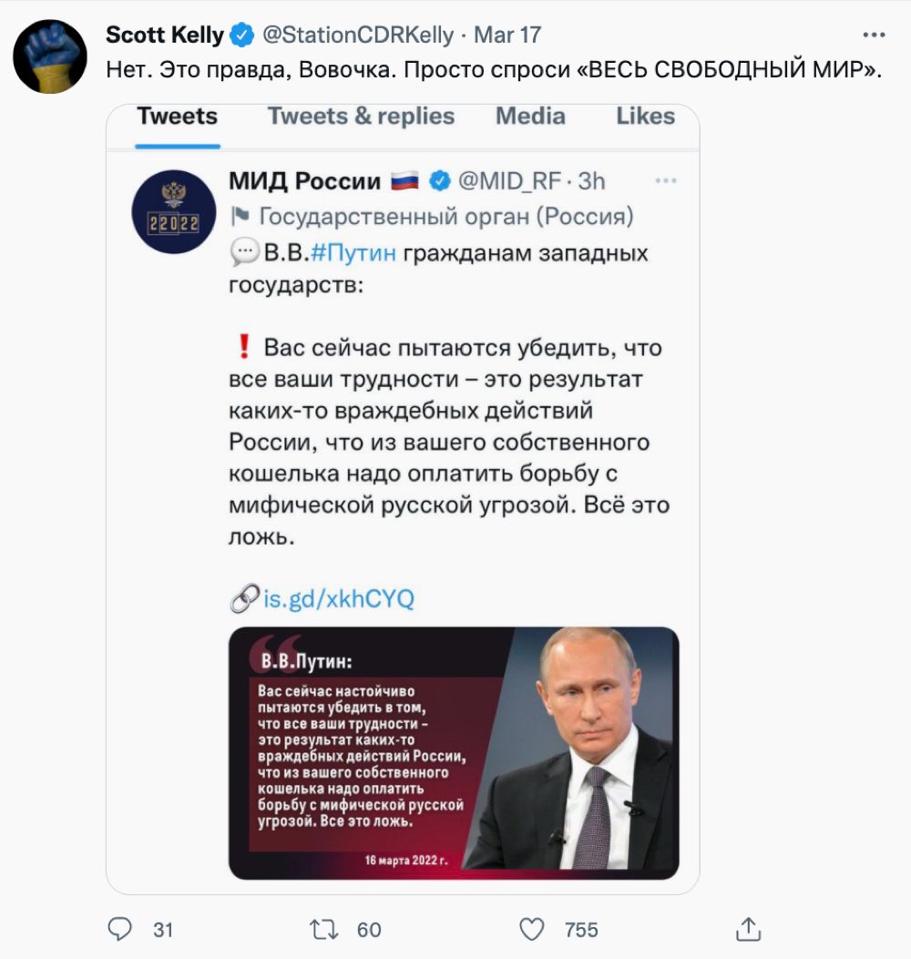Retweet this Scott Kelly tweet
The image size is (911, 959).
point(322,929)
